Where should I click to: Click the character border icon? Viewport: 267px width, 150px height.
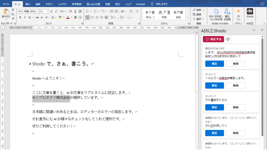(x=80, y=11)
